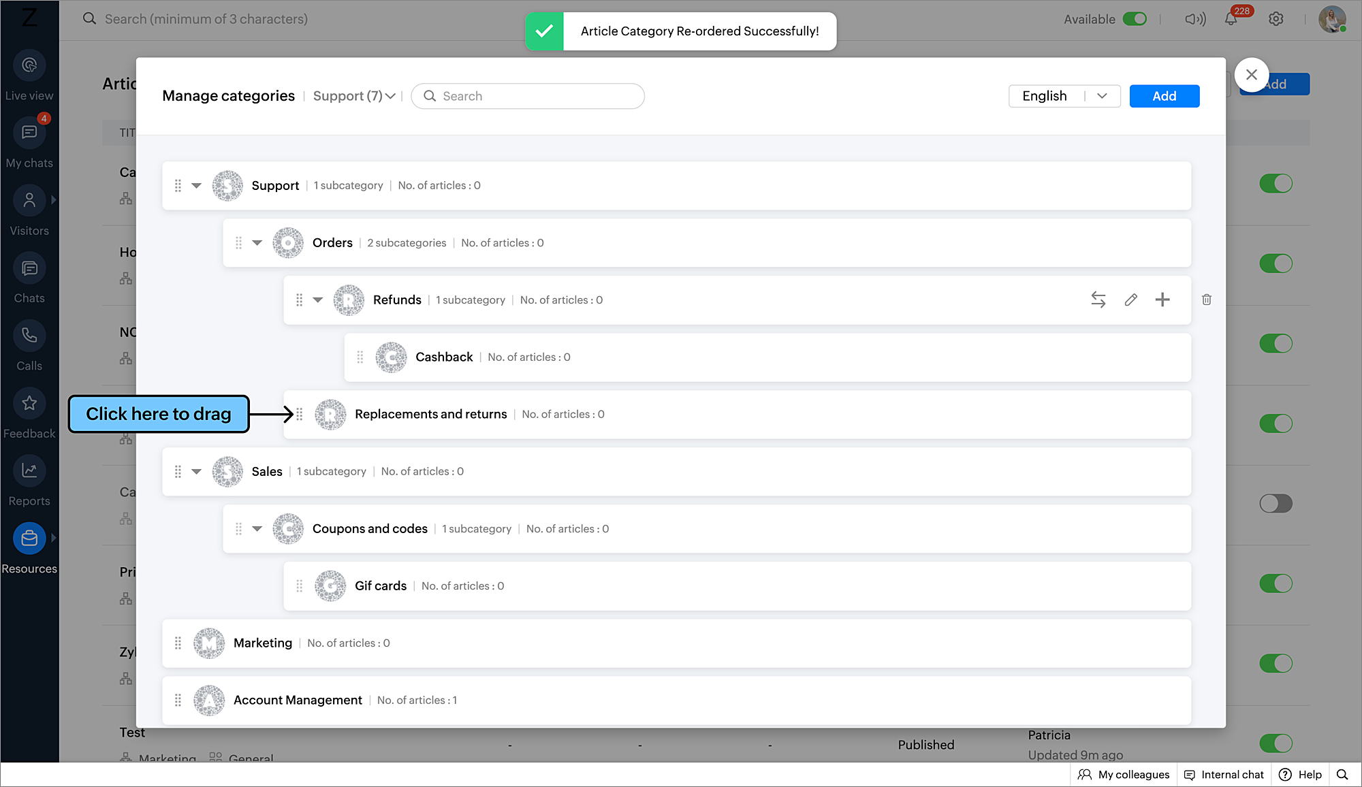The height and width of the screenshot is (787, 1362).
Task: Click the plus icon on Refunds row
Action: 1162,300
